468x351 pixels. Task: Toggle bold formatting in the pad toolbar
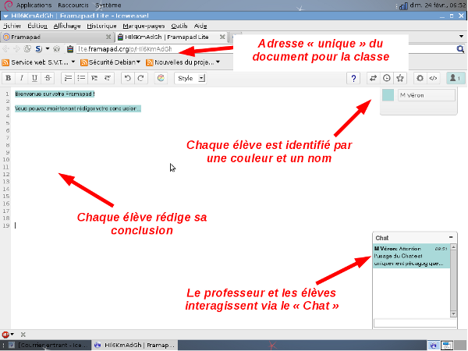click(x=8, y=78)
